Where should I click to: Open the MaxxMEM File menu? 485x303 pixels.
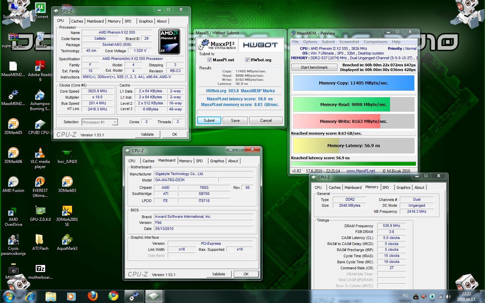coord(295,42)
